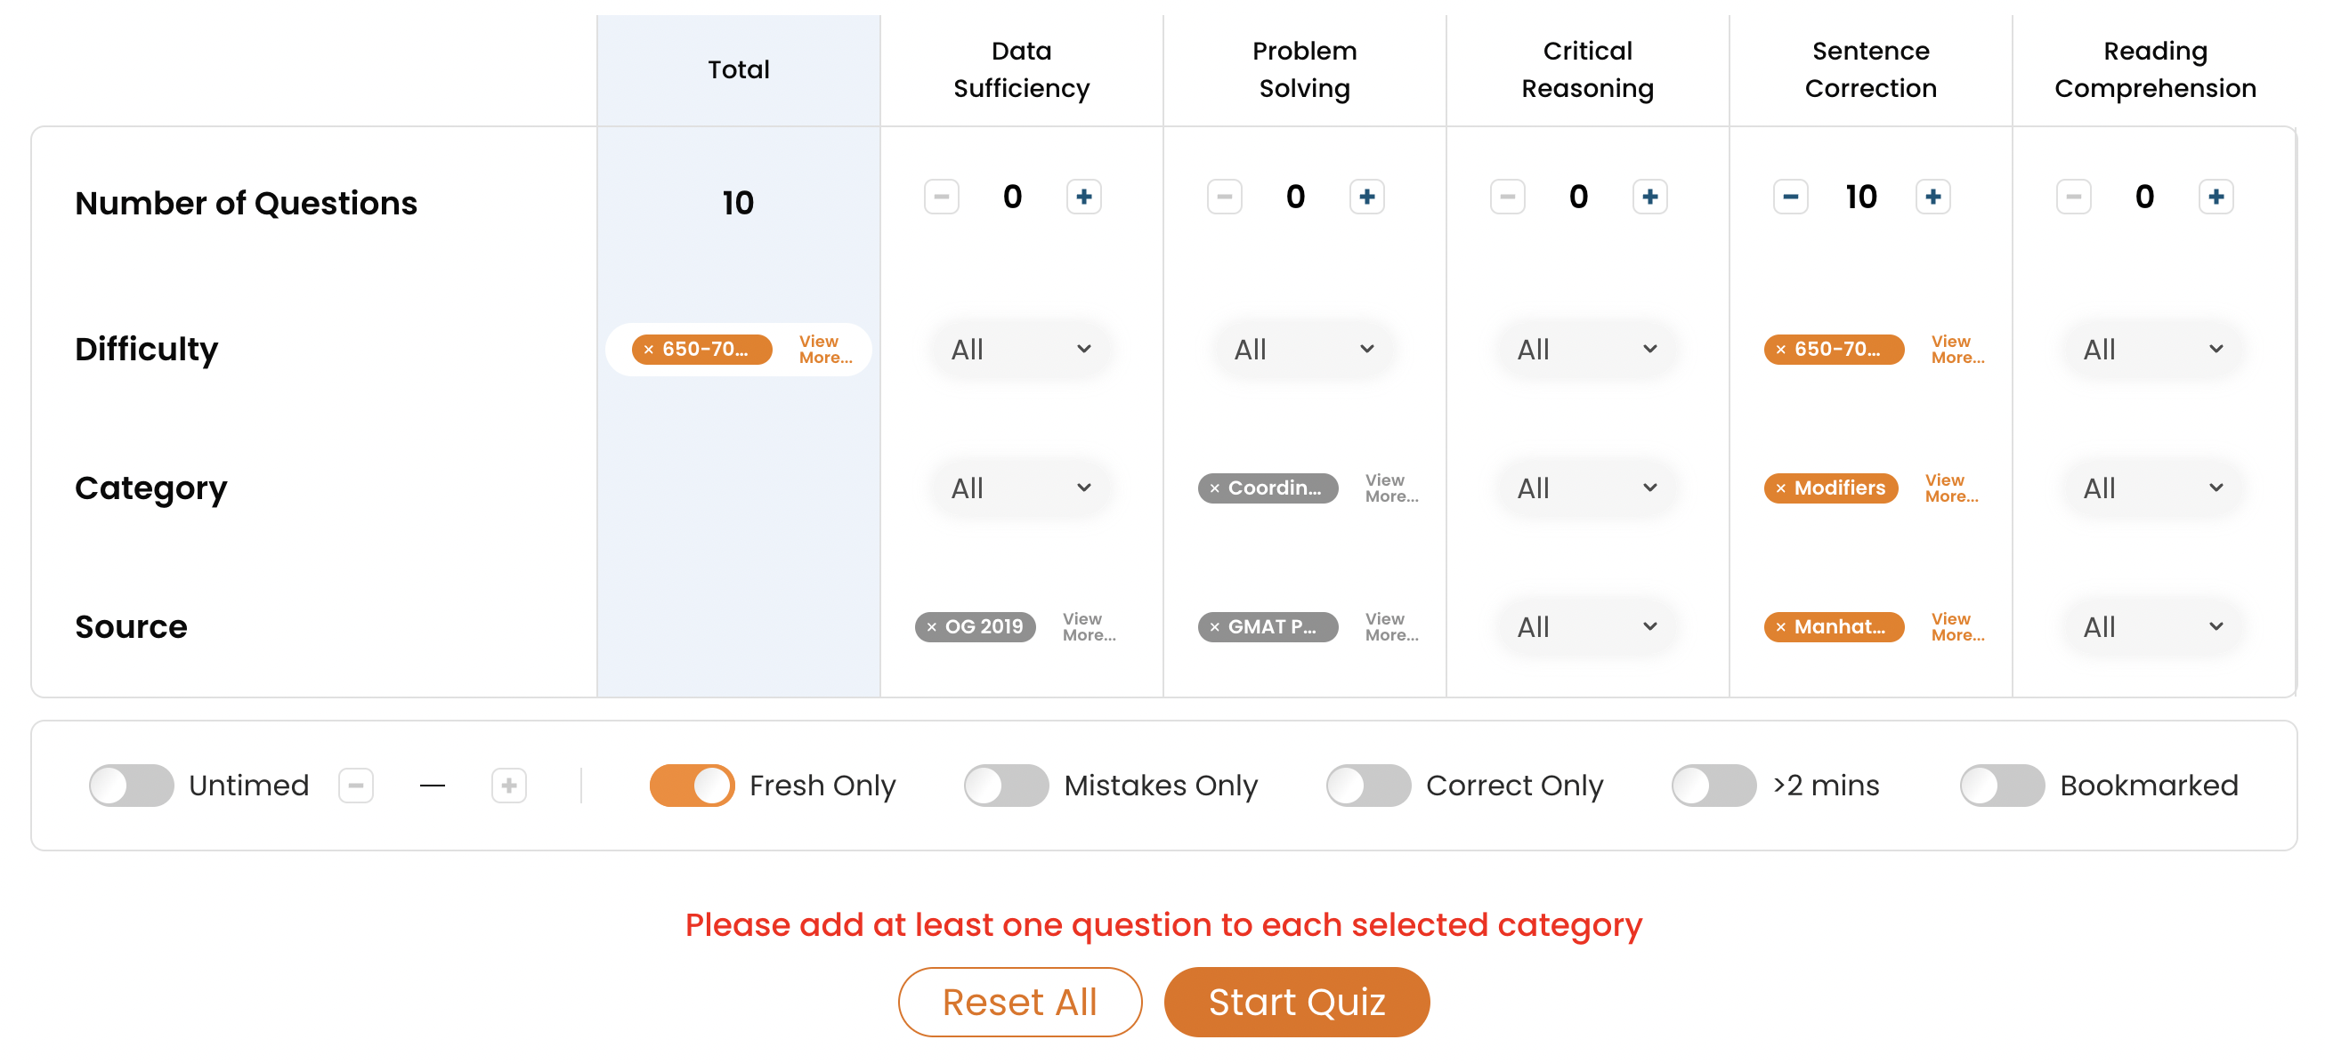Increase Data Sufficiency question count
2325x1064 pixels.
click(x=1083, y=197)
